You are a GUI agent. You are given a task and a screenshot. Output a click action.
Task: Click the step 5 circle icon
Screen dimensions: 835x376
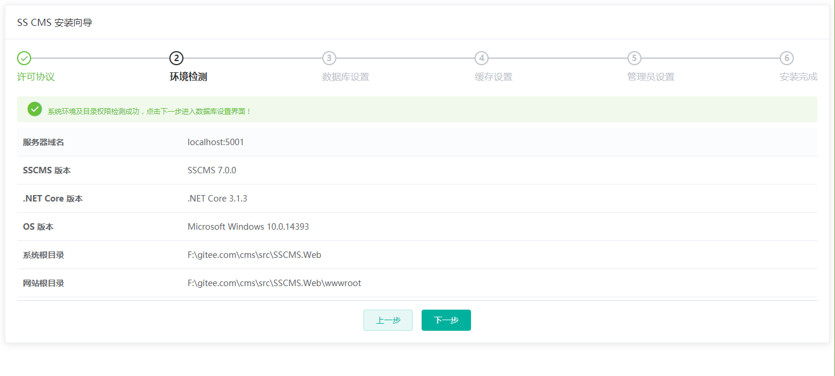(x=634, y=58)
